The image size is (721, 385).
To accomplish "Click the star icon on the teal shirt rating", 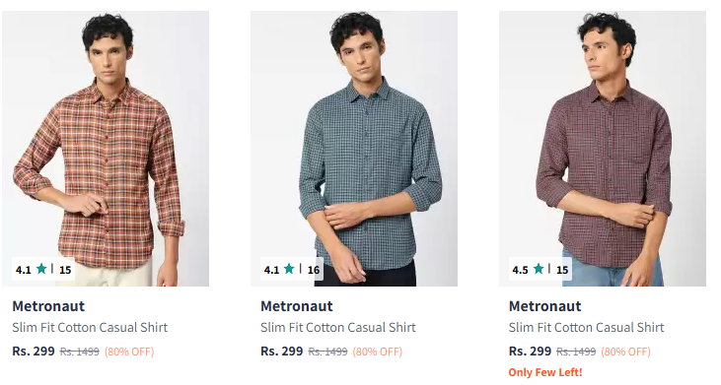I will tap(289, 269).
